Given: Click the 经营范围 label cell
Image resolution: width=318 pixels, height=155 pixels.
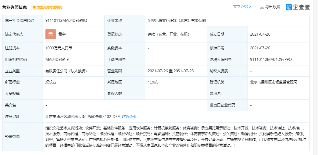Looking at the screenshot, I should [x=22, y=137].
